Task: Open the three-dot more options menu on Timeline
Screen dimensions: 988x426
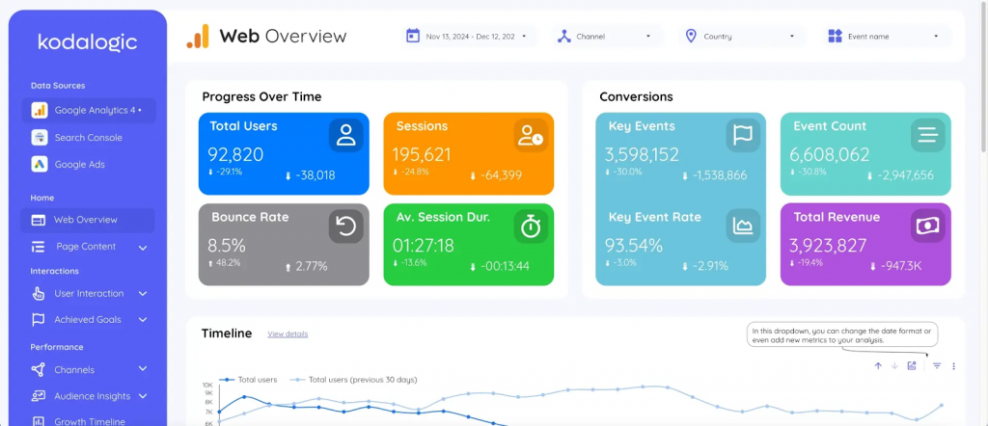Action: click(x=953, y=366)
